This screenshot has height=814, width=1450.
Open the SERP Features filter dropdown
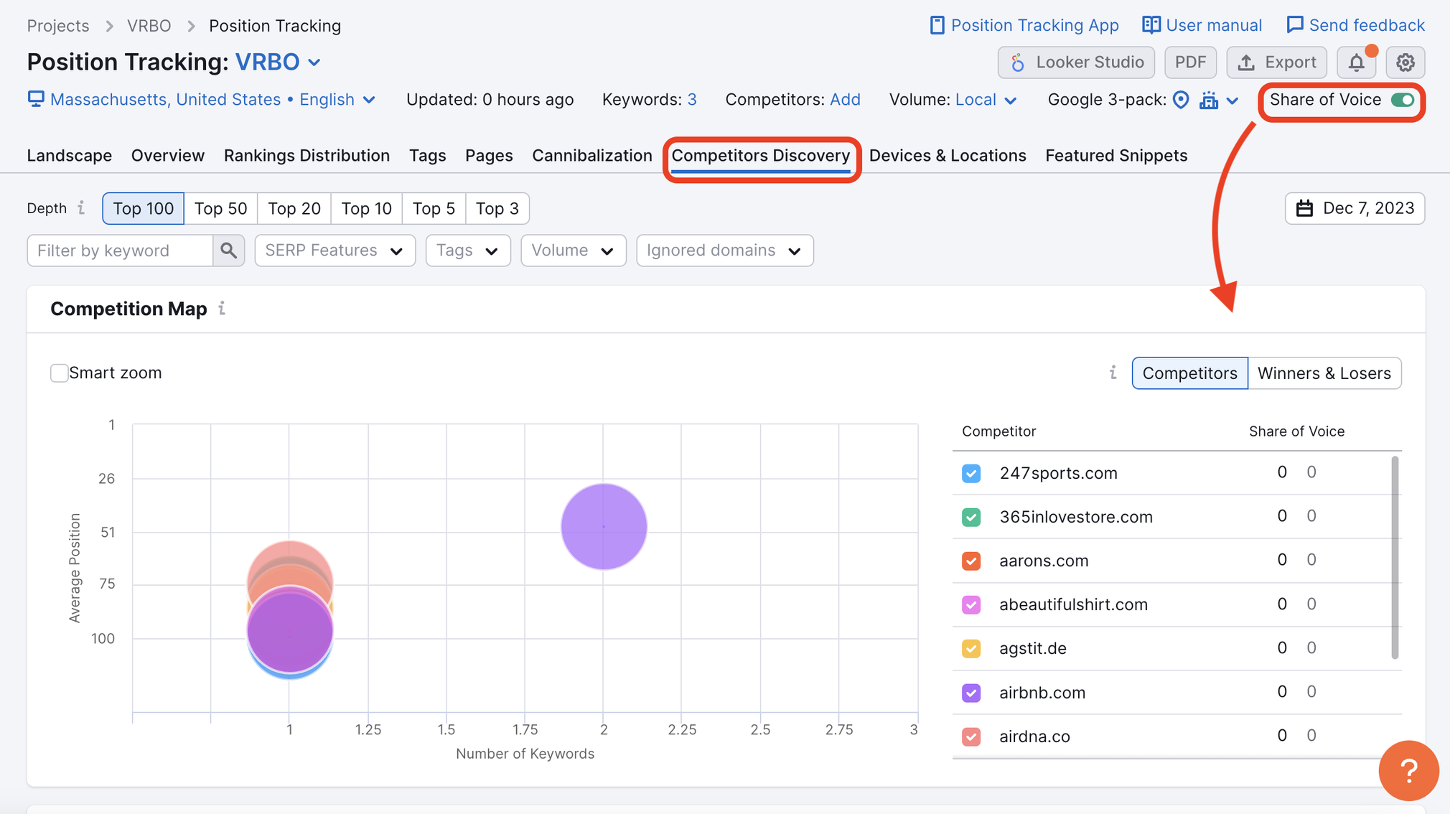point(335,251)
